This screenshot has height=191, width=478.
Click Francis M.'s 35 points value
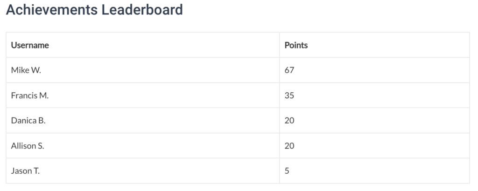(289, 95)
